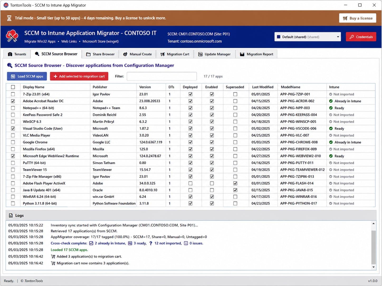Click Not imported icon for Python 3.11.8
This screenshot has height=286, width=382.
click(331, 203)
